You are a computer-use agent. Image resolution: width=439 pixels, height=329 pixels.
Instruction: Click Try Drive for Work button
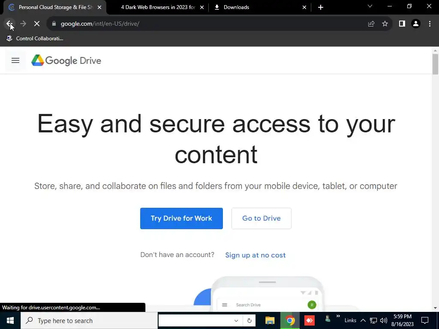click(x=181, y=218)
